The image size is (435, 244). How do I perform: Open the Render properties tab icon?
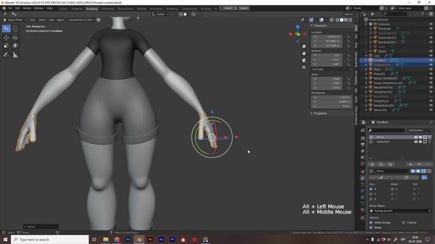pos(362,138)
